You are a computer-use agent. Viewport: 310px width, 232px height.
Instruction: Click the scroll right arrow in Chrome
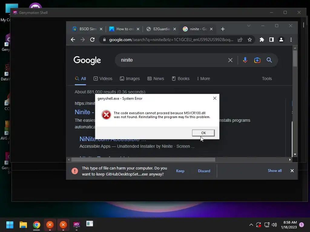click(290, 160)
